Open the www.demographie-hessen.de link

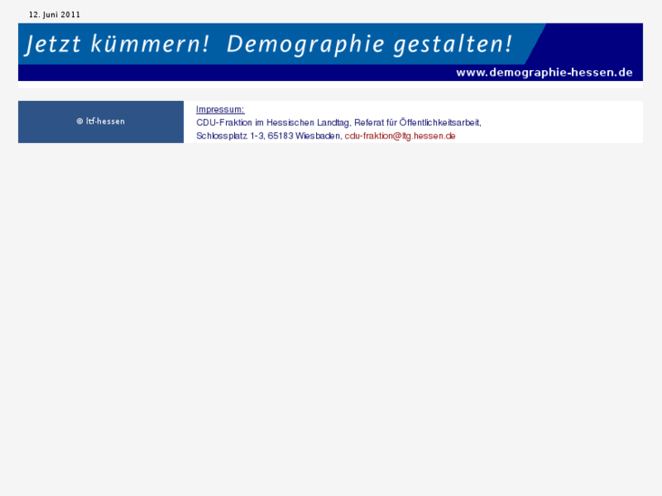pos(545,73)
